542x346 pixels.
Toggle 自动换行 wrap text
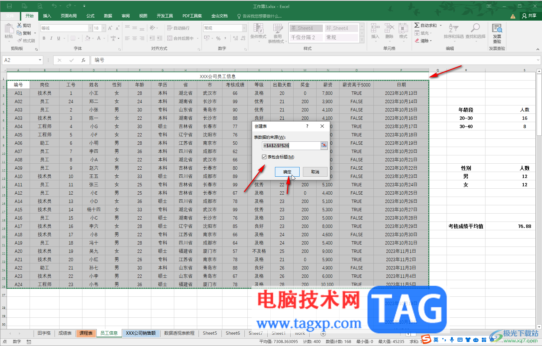[x=178, y=28]
